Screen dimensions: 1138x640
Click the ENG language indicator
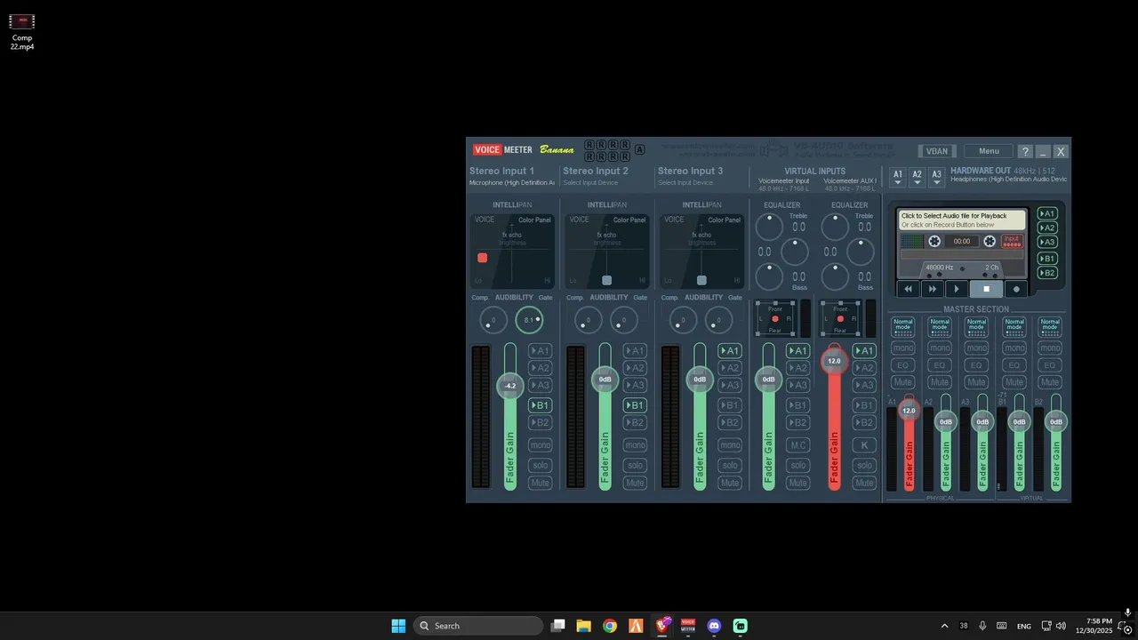coord(1024,626)
